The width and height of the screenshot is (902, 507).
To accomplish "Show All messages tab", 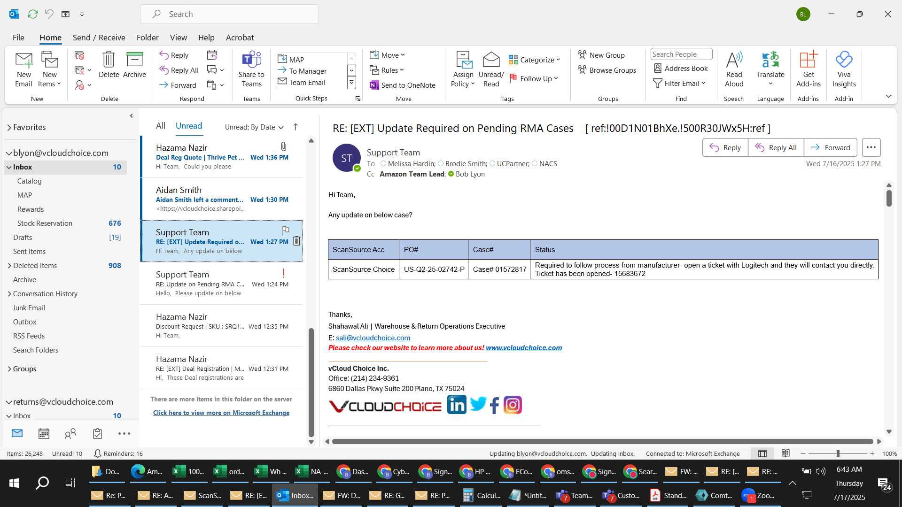I will 161,126.
